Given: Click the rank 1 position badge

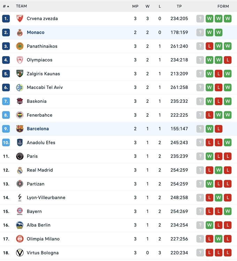Looking at the screenshot, I should click(6, 19).
